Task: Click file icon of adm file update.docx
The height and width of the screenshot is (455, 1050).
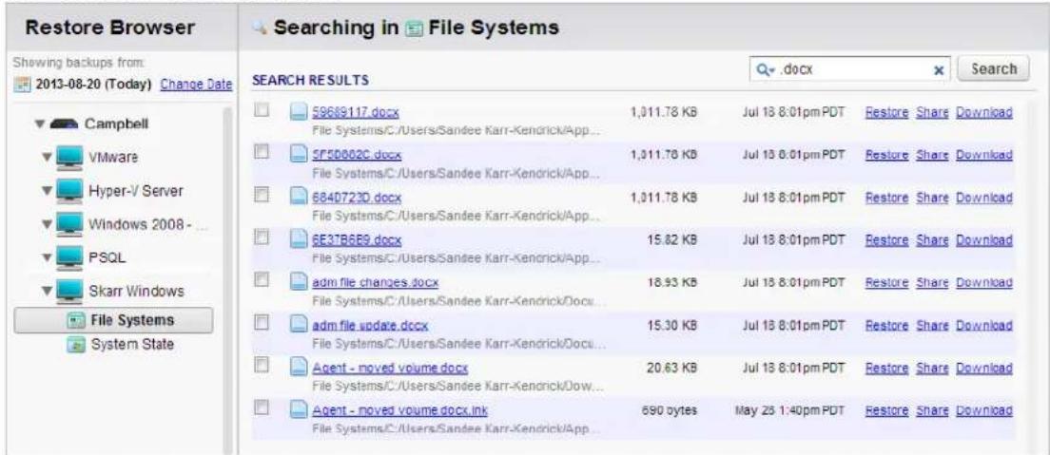Action: 299,325
